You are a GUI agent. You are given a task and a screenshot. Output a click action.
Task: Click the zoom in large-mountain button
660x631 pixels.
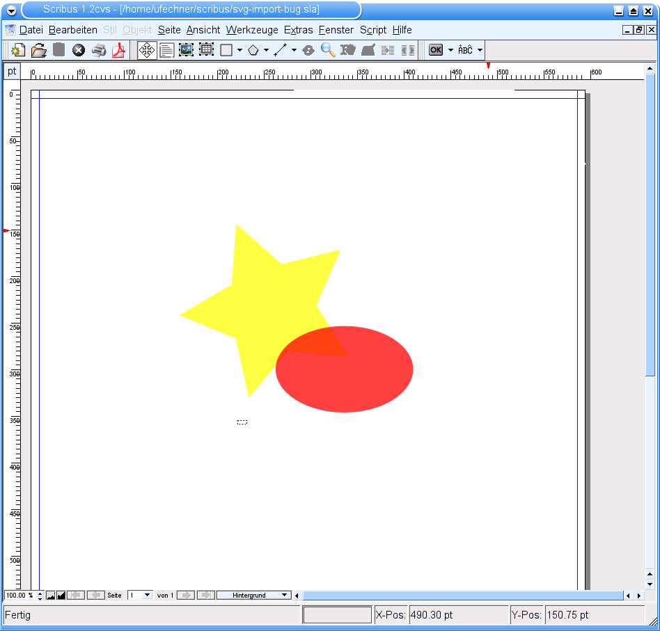[x=61, y=596]
